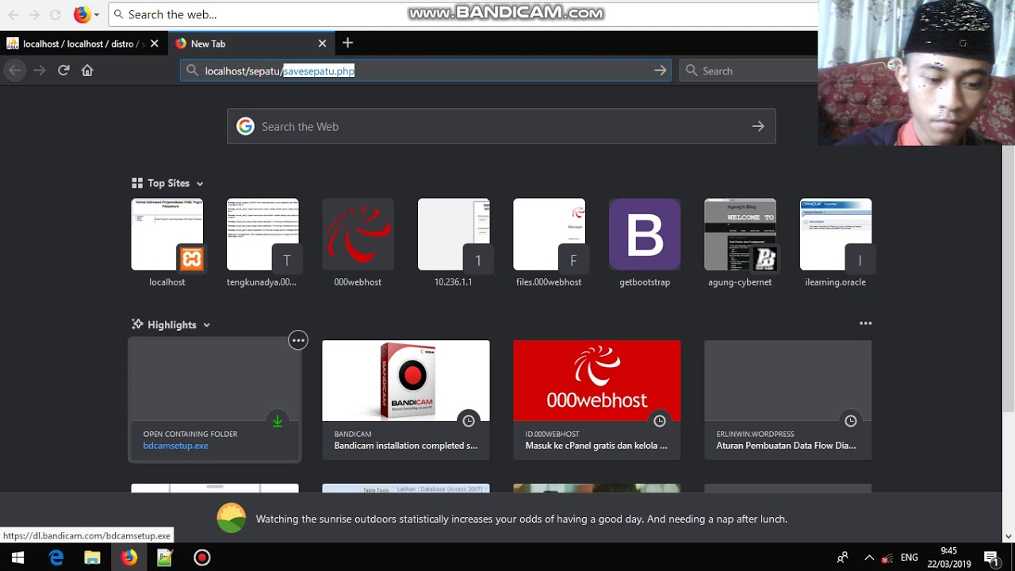
Task: Launch Edge from the taskbar
Action: (x=56, y=558)
